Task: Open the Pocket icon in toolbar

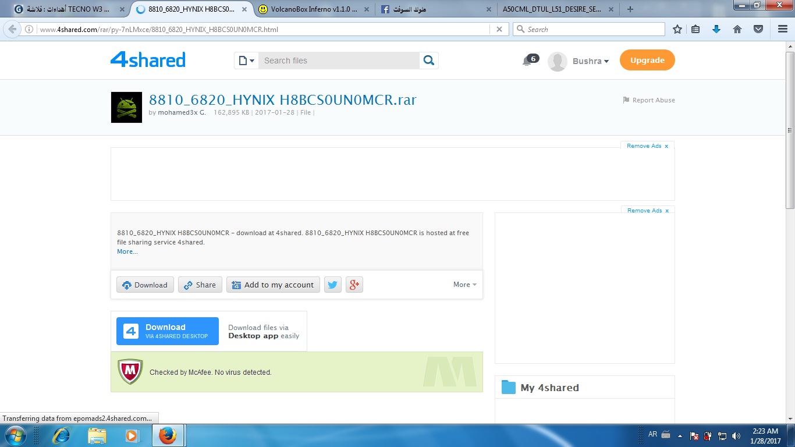Action: 758,29
